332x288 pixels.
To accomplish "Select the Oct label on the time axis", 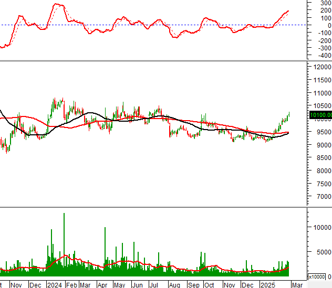I will [209, 284].
